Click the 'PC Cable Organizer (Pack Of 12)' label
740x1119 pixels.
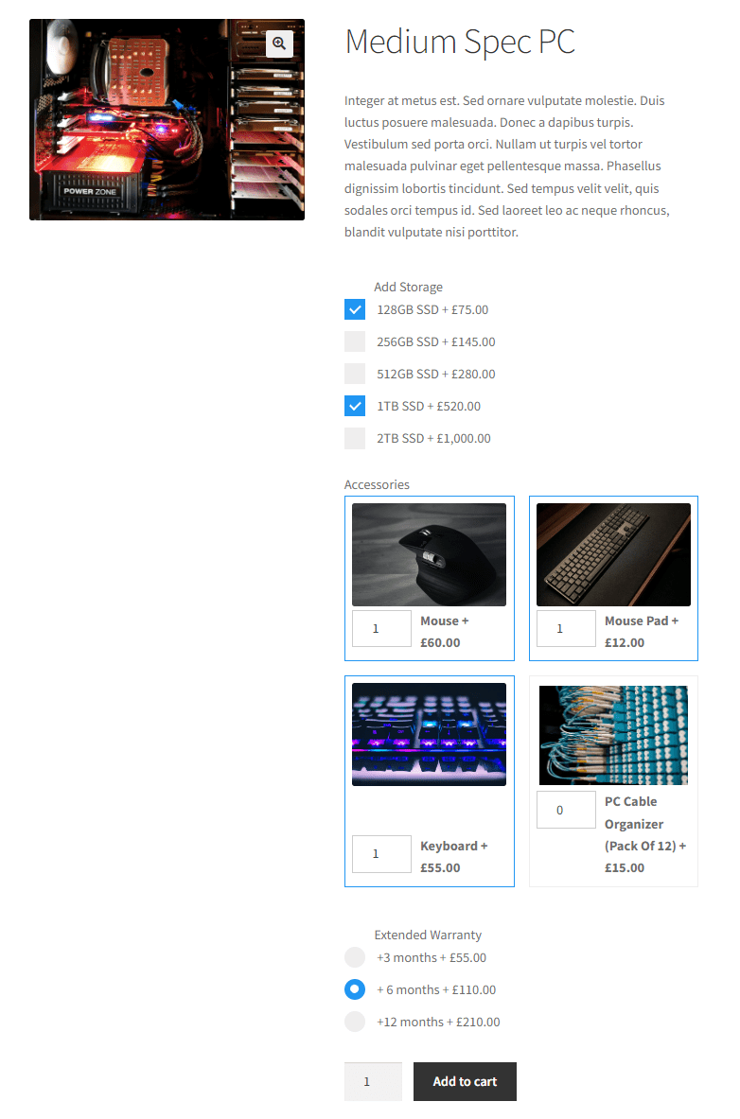(x=645, y=835)
